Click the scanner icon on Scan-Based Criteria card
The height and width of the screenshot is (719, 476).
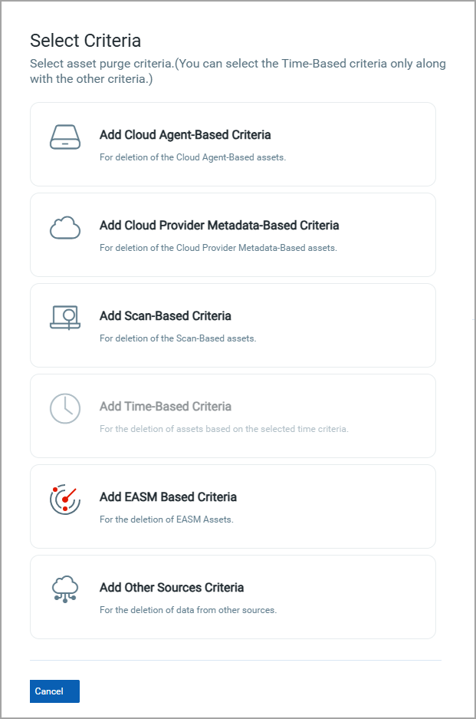[x=65, y=318]
